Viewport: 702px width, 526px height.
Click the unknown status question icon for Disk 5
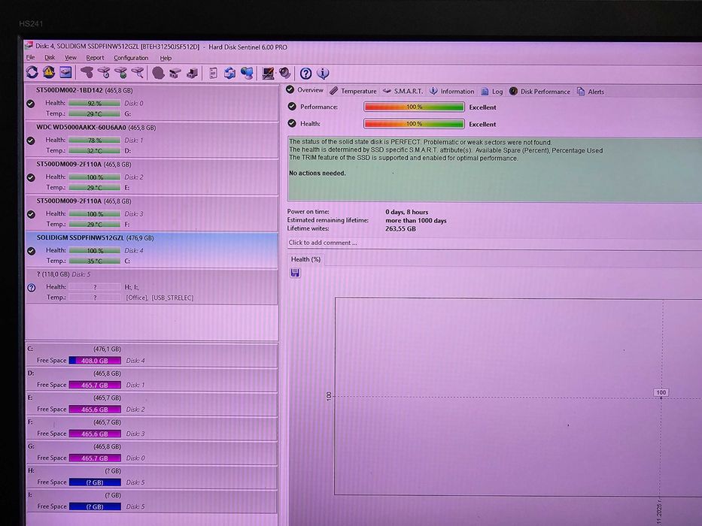point(32,288)
